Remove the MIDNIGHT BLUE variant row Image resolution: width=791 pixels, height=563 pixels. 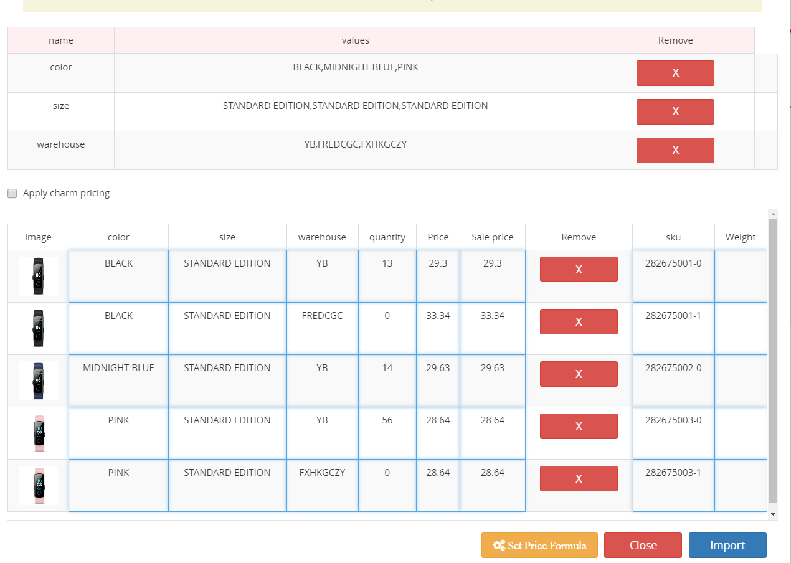pyautogui.click(x=579, y=374)
